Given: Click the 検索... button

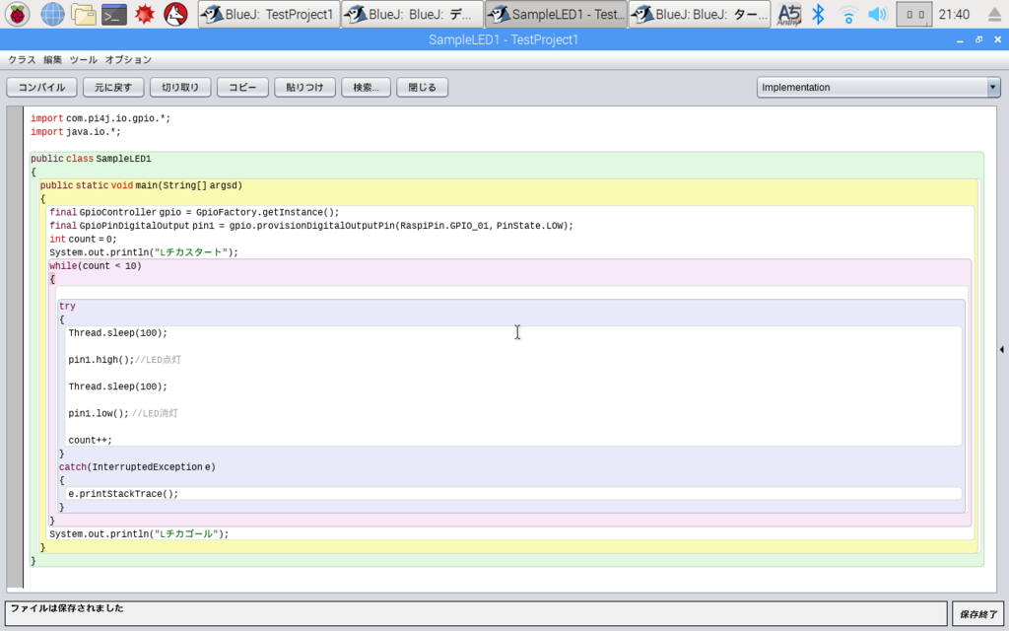Looking at the screenshot, I should click(366, 87).
